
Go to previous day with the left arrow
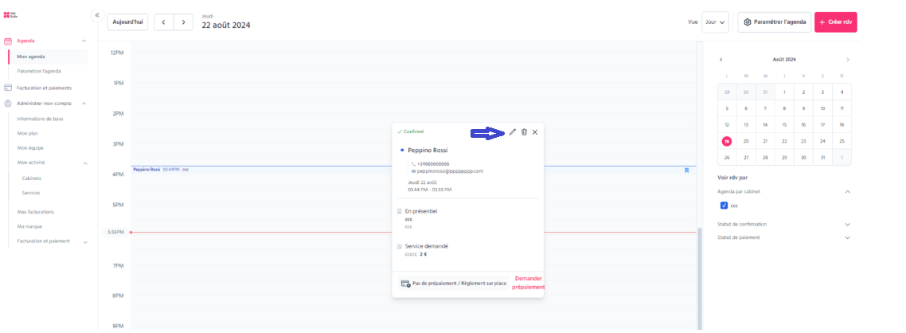pos(163,22)
